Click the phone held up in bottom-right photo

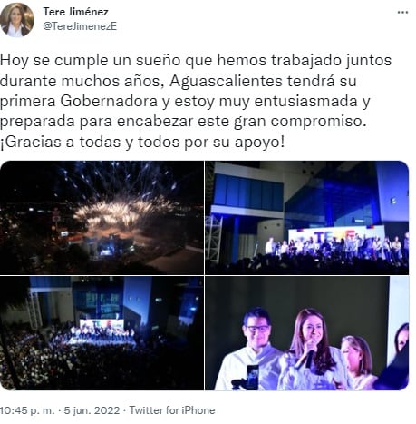coord(253,377)
